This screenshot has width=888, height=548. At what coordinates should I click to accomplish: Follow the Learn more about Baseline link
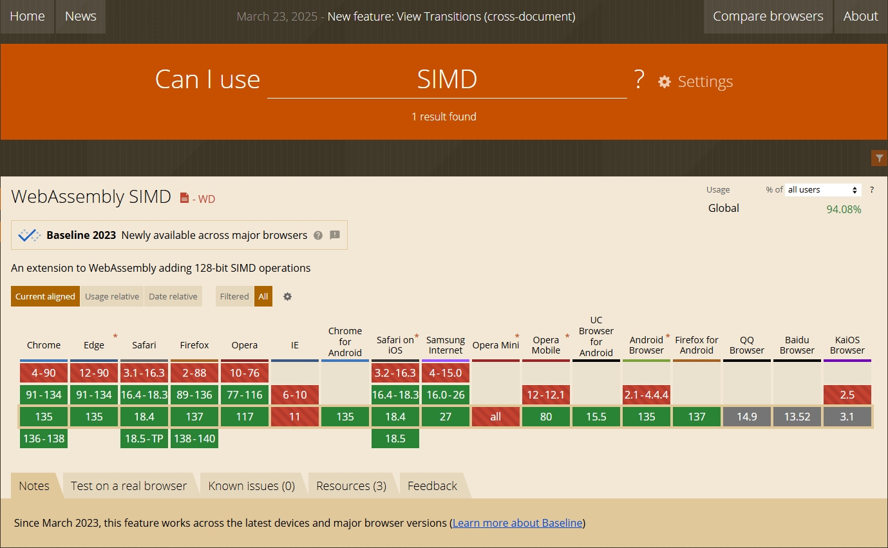tap(518, 523)
